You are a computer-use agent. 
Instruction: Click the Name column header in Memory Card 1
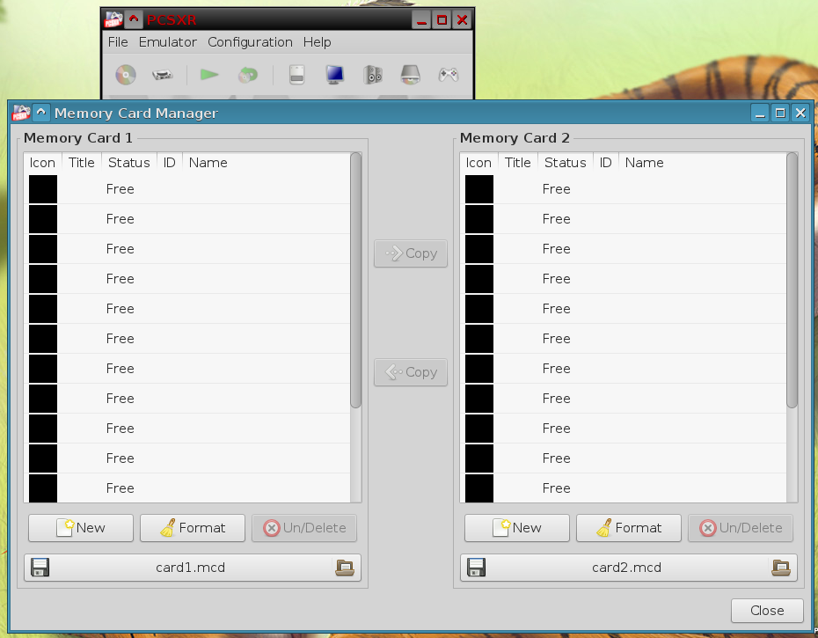(266, 163)
